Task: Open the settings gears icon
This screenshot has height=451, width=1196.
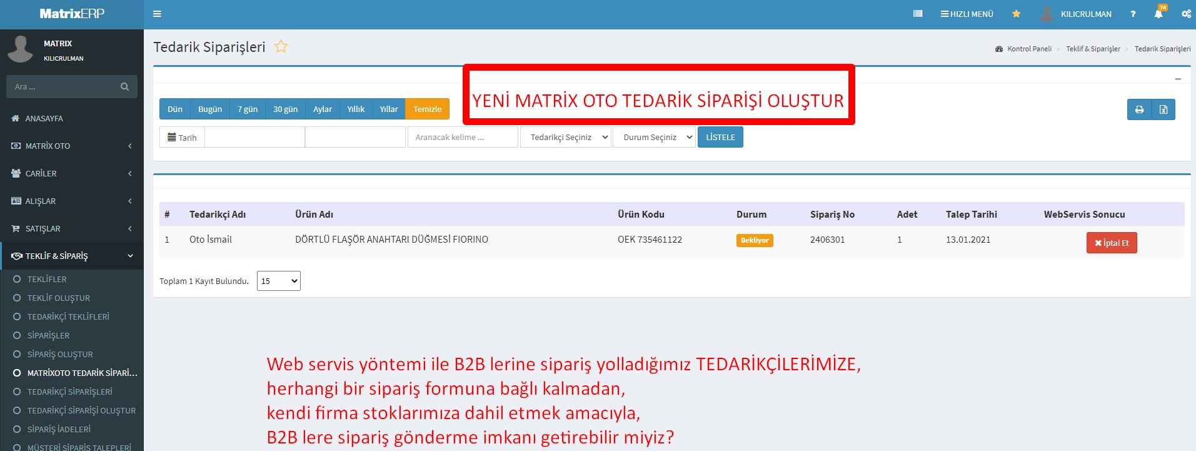Action: [x=1185, y=14]
